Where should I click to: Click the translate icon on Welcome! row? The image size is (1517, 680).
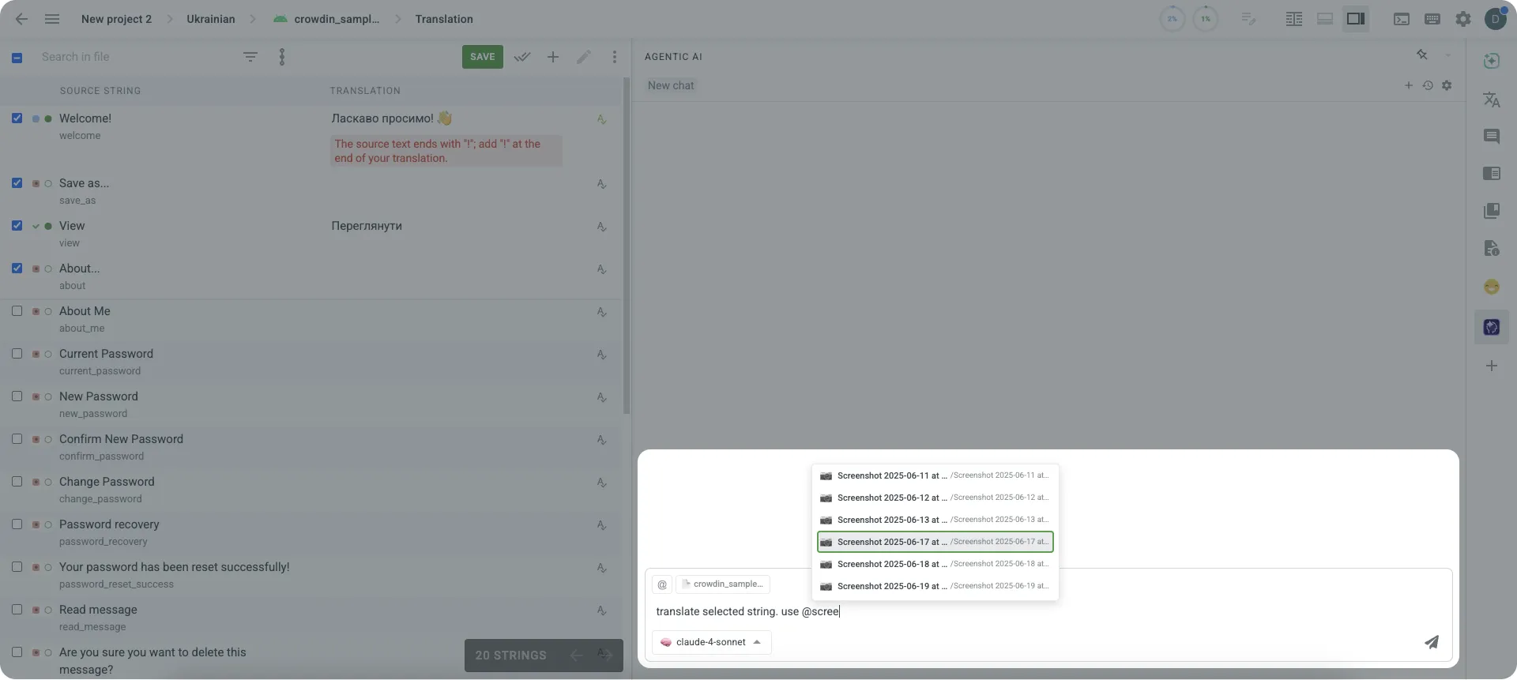[601, 119]
